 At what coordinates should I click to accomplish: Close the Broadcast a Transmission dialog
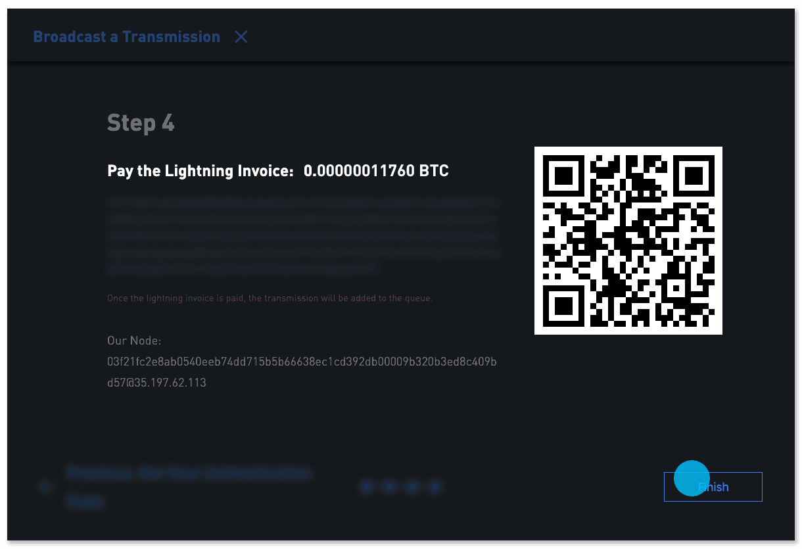coord(241,37)
